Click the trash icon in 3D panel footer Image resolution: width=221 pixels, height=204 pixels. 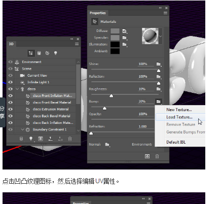70,139
